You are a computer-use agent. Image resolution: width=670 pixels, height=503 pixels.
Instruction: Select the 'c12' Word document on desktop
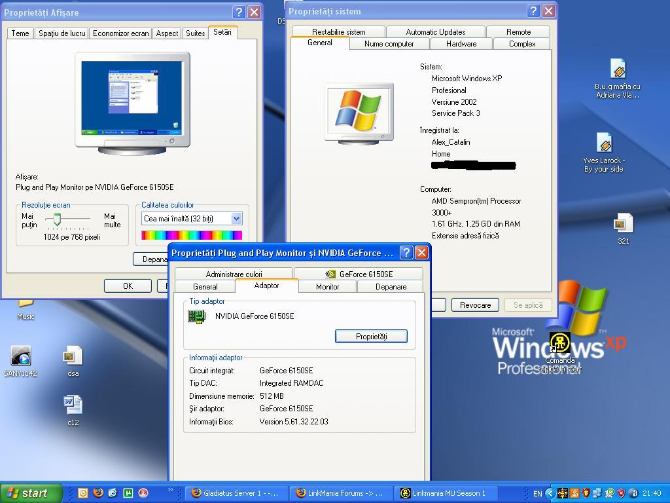[73, 411]
